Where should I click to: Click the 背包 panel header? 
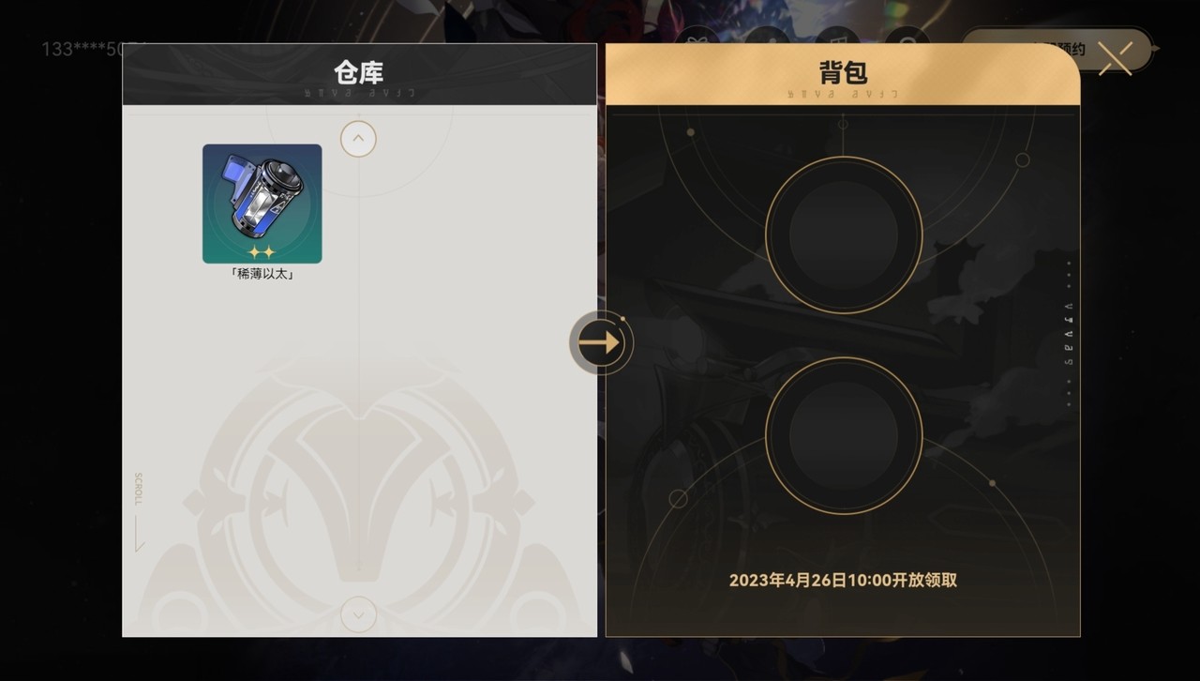(x=843, y=74)
